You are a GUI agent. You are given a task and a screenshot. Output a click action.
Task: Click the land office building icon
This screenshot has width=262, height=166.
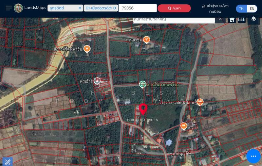(232, 20)
